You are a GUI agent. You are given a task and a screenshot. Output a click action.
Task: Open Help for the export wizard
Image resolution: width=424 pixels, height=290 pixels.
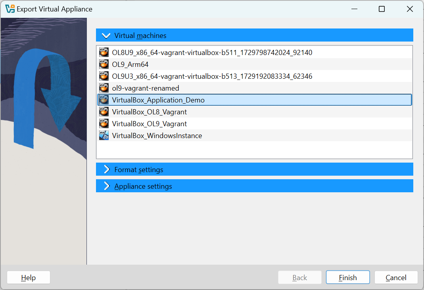[x=29, y=277]
